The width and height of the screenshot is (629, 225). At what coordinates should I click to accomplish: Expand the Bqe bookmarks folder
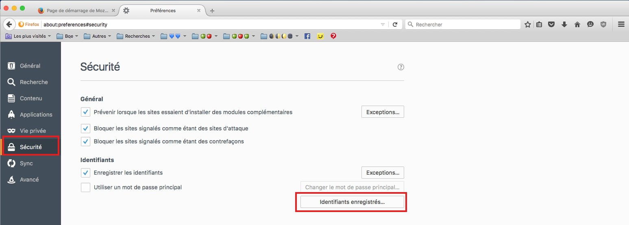(68, 36)
